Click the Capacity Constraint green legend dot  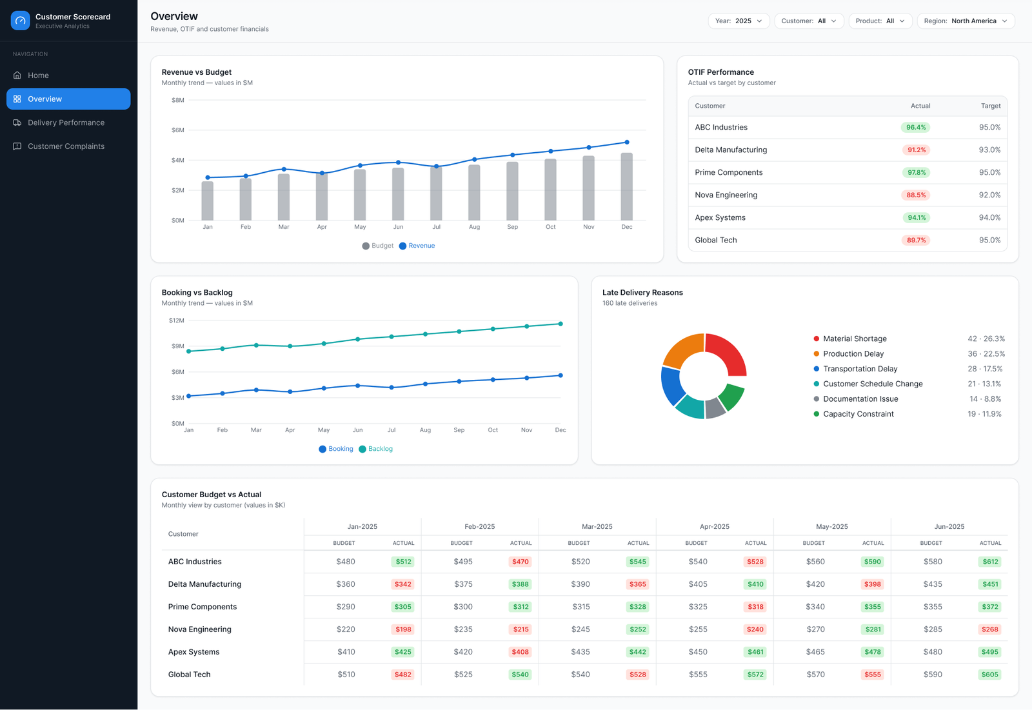coord(817,414)
